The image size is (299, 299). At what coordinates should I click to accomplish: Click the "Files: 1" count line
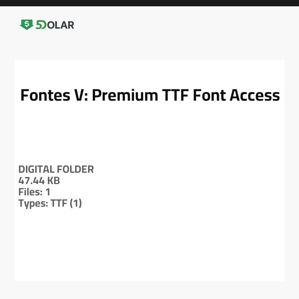pyautogui.click(x=34, y=192)
